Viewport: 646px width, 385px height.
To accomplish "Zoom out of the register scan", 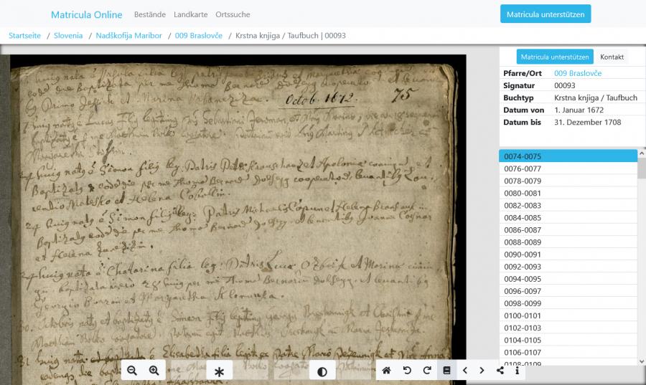I will 132,371.
